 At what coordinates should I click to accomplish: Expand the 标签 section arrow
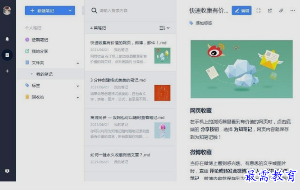click(77, 86)
